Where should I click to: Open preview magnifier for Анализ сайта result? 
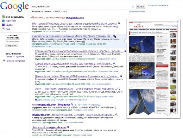(68, 127)
